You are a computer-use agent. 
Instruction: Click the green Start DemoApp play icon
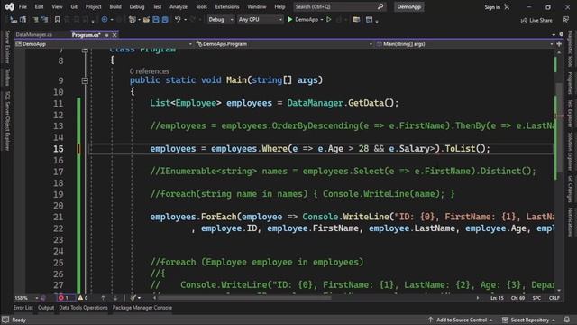pos(290,19)
